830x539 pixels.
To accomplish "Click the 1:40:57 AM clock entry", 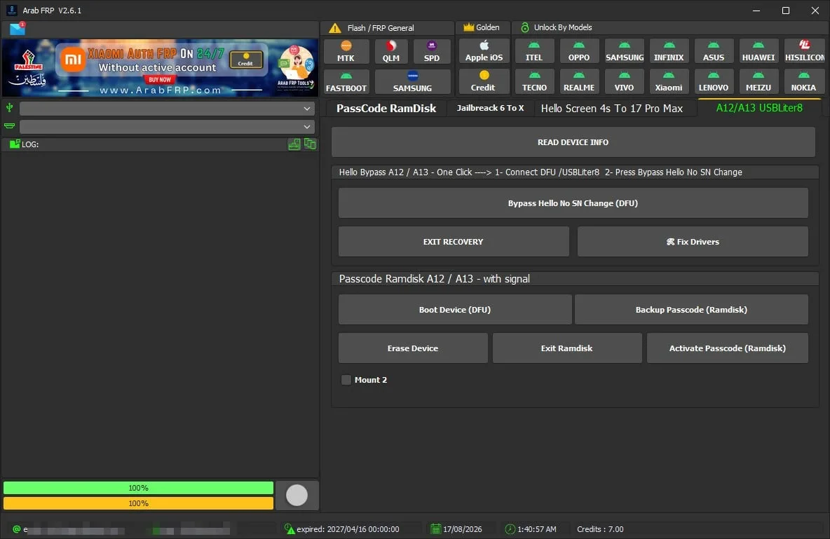I will pos(531,529).
